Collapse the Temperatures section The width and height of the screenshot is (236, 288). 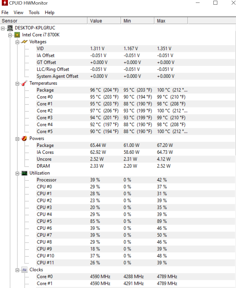pos(17,83)
